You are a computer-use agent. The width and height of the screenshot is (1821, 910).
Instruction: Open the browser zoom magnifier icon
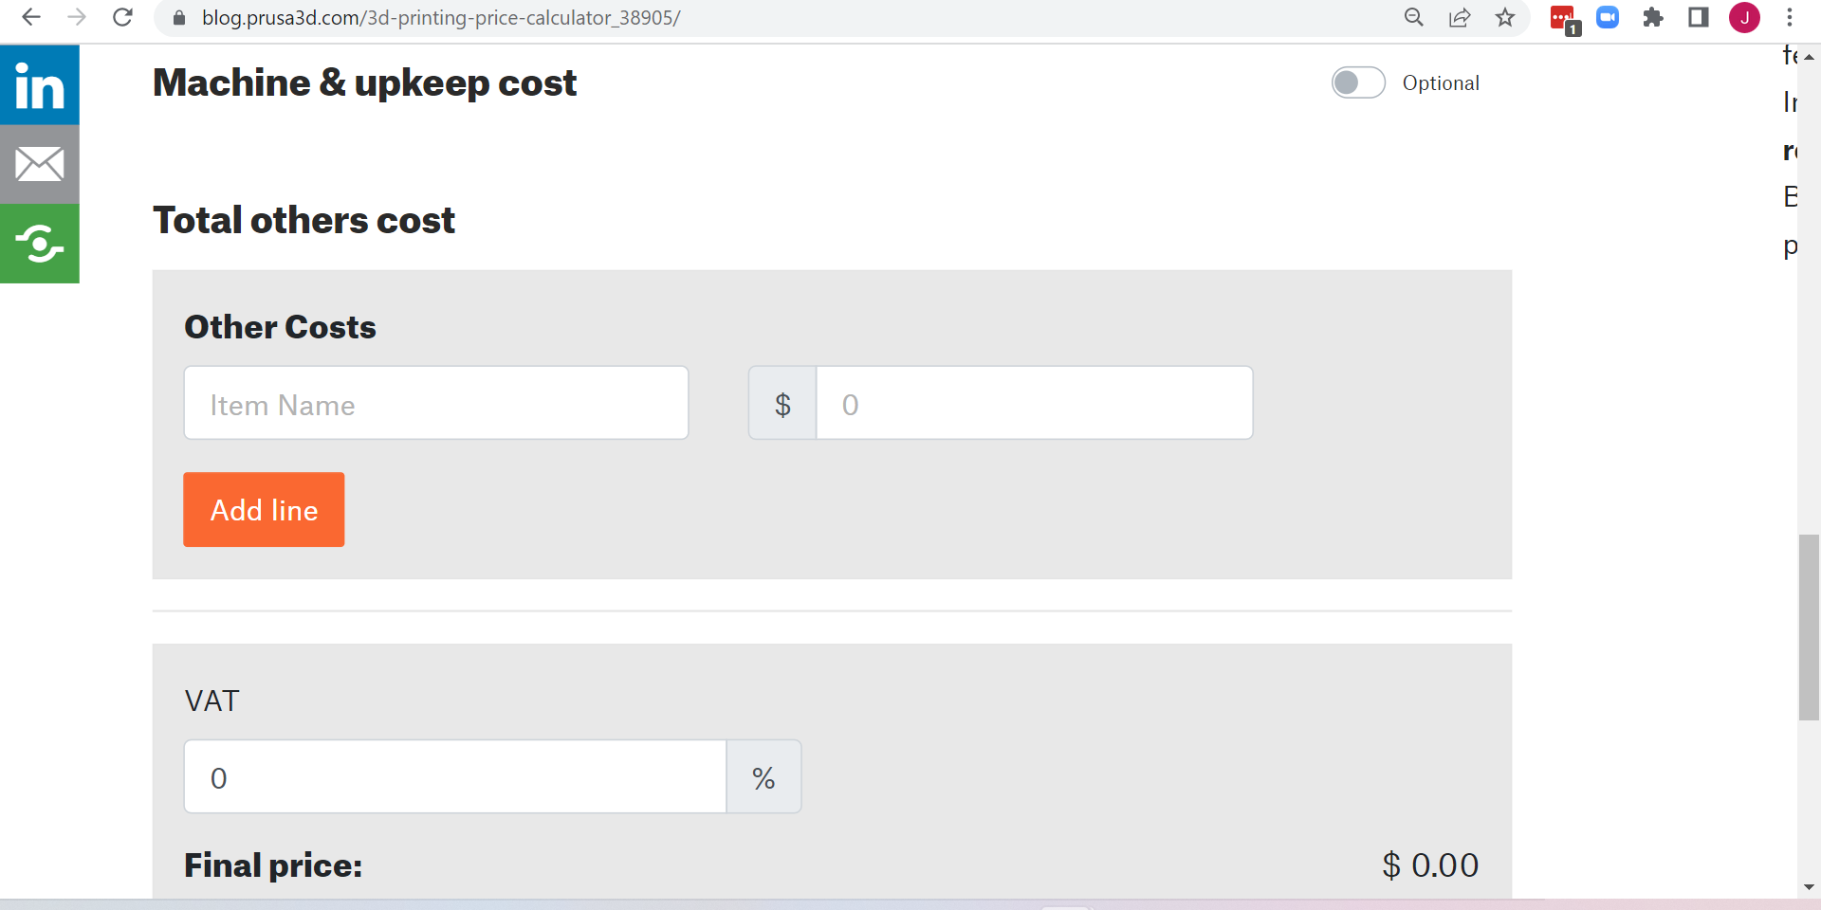tap(1413, 17)
